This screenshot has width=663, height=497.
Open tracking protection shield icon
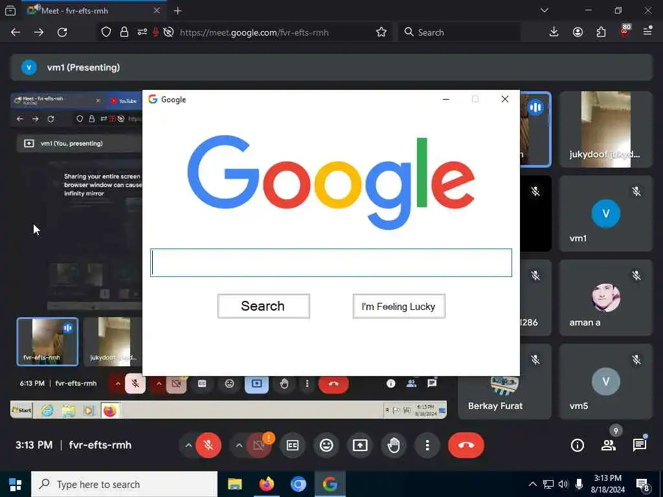pyautogui.click(x=106, y=32)
